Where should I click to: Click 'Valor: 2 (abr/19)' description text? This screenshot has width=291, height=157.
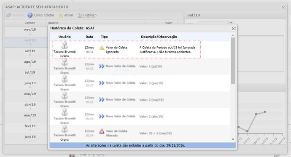[151, 116]
